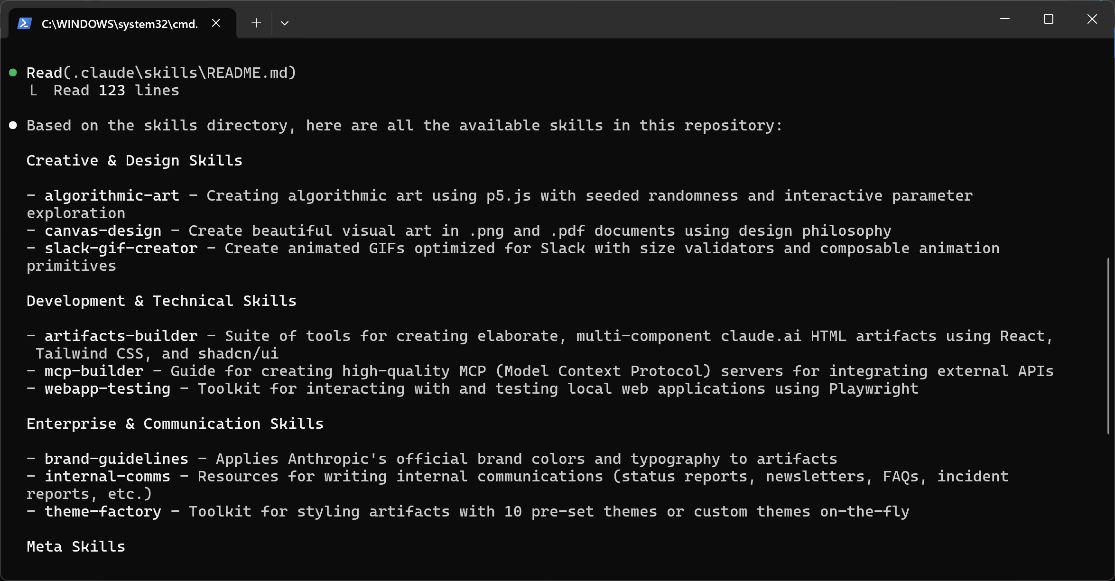Click the 'theme-factory' skill name
The image size is (1115, 581).
103,511
